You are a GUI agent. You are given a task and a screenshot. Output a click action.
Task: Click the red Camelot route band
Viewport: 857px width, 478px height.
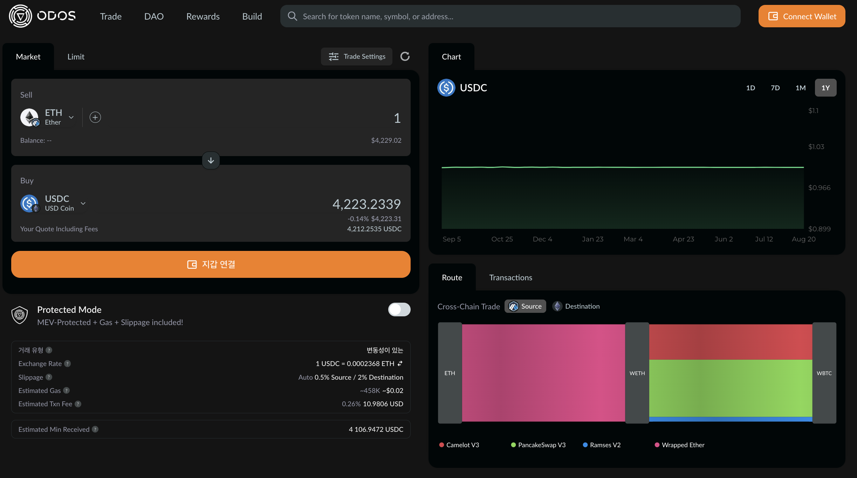point(731,342)
